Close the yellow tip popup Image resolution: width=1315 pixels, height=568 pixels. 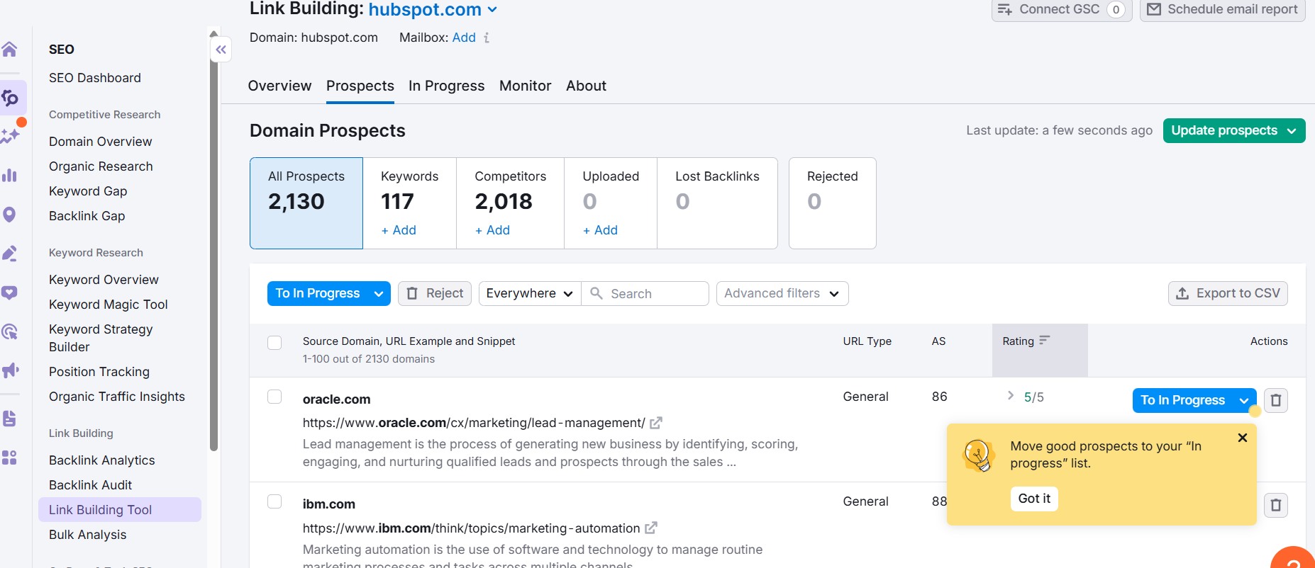(1242, 438)
